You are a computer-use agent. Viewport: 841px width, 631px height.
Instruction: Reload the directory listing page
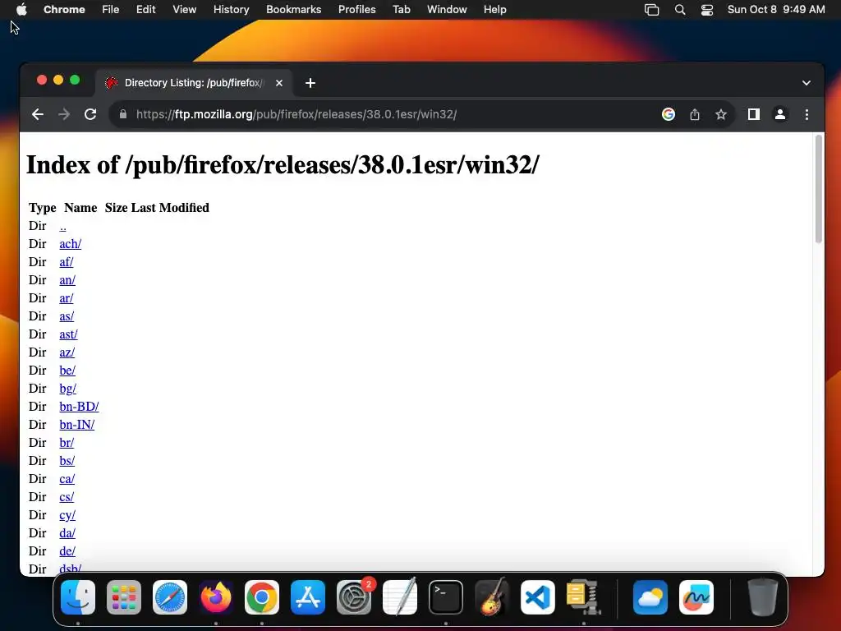90,114
